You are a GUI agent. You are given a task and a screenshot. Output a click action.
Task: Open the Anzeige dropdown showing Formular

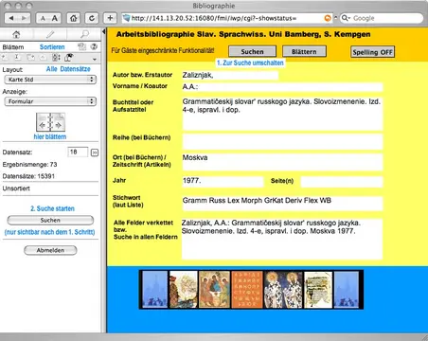tap(50, 101)
